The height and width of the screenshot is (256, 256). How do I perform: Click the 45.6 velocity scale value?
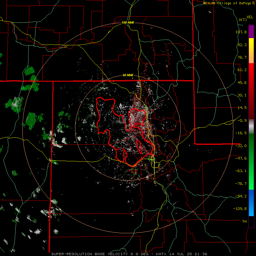242,82
